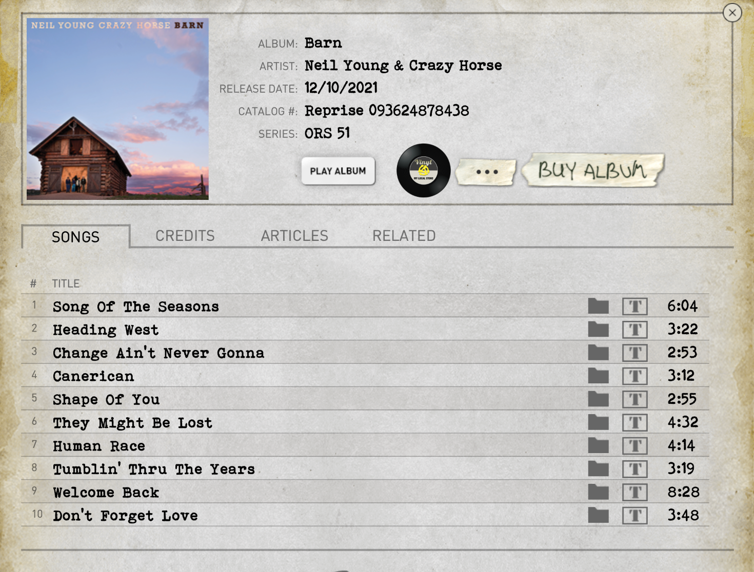
Task: Show lyrics T icon for Heading West
Action: (x=635, y=330)
